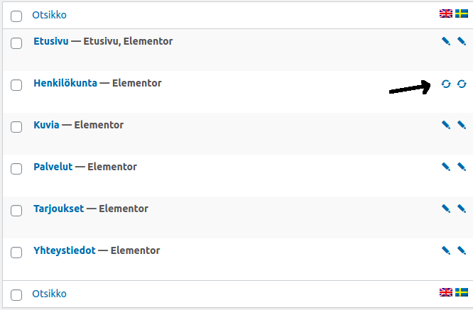
Task: Open the Palvelut page link
Action: [53, 167]
